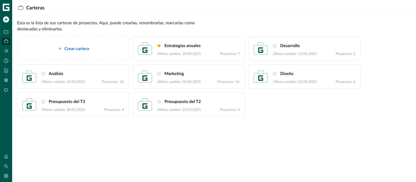The height and width of the screenshot is (182, 416).
Task: Click Proyectos: 4 on Presupuesto del T3 card
Action: coord(114,109)
